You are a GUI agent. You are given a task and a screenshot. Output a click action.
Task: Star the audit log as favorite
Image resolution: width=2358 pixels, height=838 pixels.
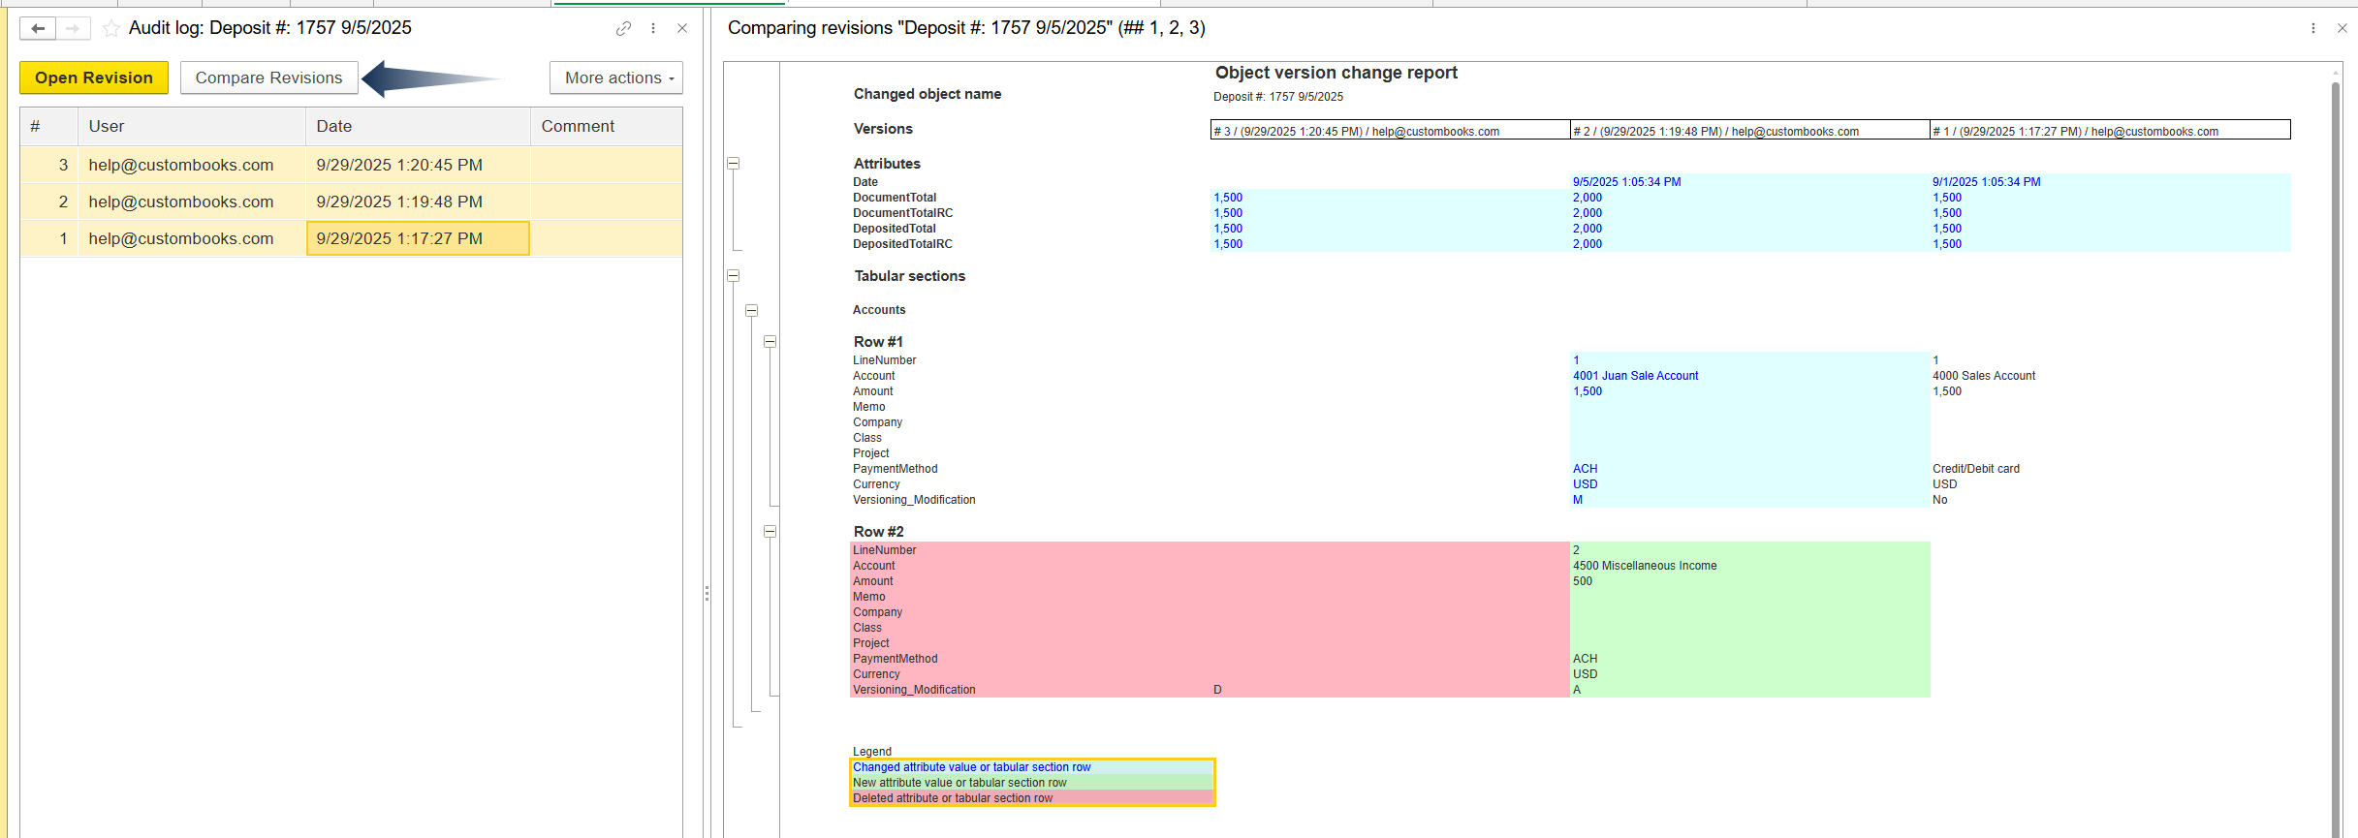(x=111, y=28)
